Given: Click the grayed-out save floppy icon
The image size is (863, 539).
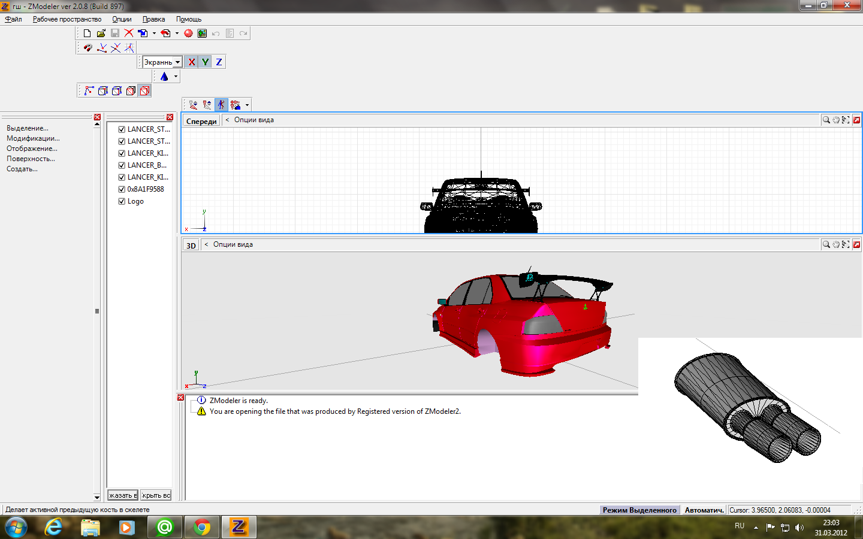Looking at the screenshot, I should click(x=115, y=34).
